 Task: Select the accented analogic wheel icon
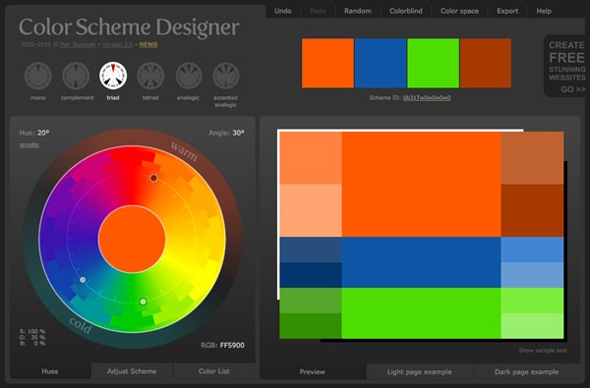point(226,76)
